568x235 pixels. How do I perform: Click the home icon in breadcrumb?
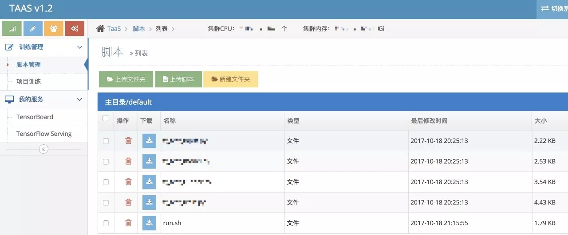pos(101,28)
